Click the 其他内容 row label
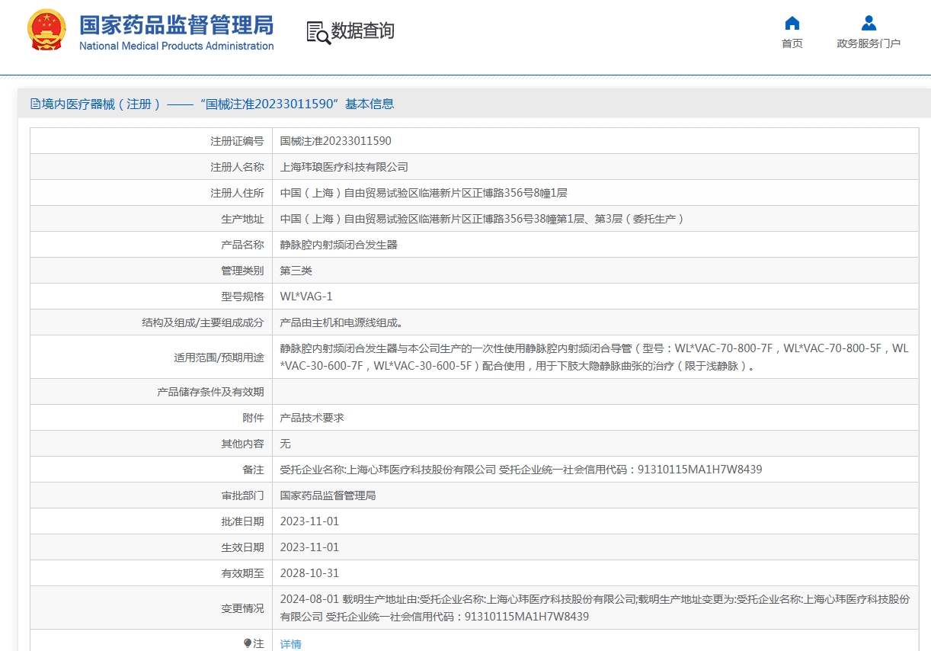The image size is (931, 651). coord(242,444)
